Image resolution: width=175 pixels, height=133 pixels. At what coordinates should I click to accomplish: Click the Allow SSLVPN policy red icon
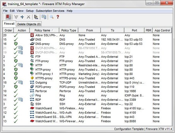click(x=32, y=35)
